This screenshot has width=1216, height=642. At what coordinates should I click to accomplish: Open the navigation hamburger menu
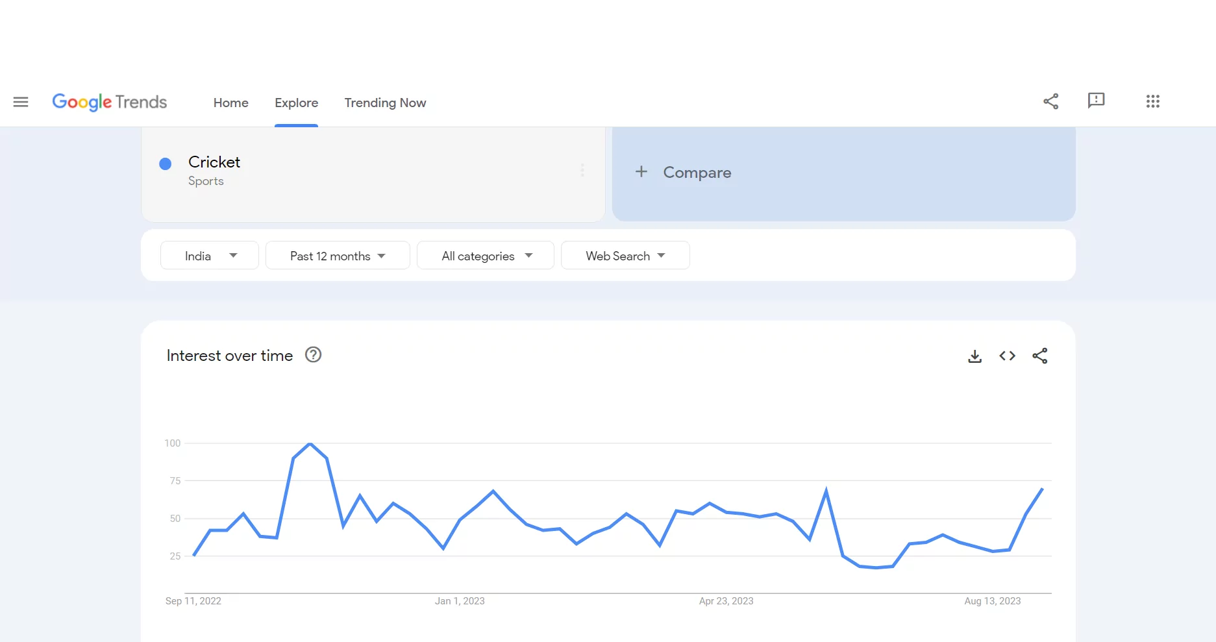[x=21, y=102]
